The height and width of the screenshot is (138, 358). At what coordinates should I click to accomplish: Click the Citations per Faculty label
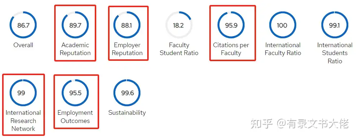pyautogui.click(x=231, y=49)
